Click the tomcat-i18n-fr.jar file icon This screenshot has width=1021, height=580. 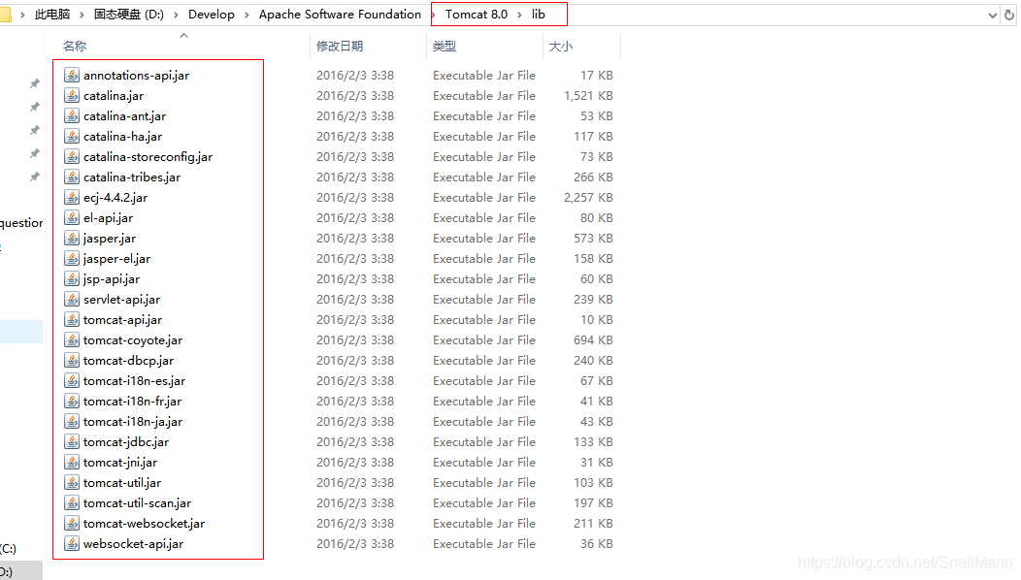point(72,401)
